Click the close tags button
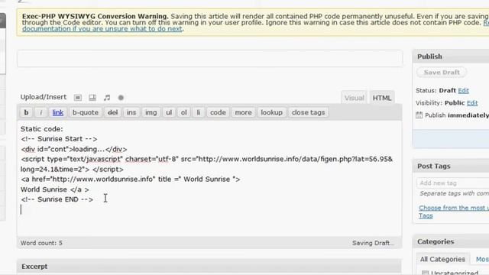The image size is (489, 275). pos(308,112)
